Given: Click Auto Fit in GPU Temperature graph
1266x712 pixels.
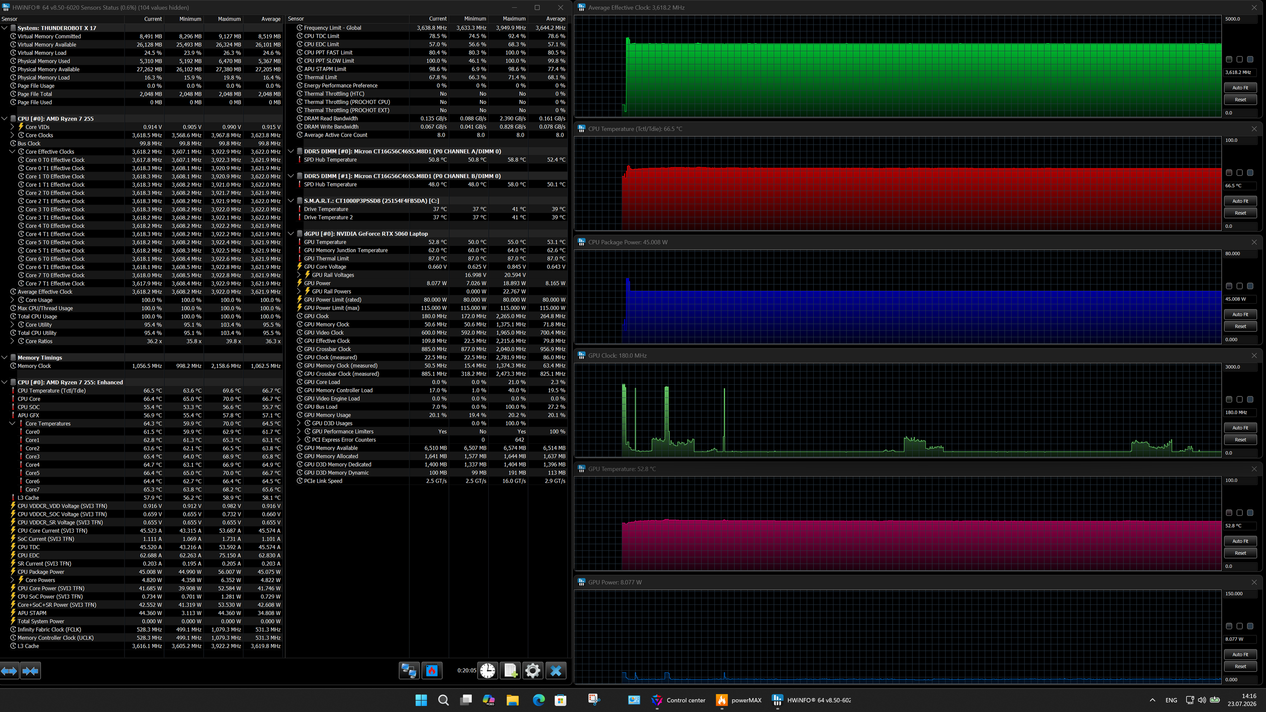Looking at the screenshot, I should click(x=1240, y=541).
